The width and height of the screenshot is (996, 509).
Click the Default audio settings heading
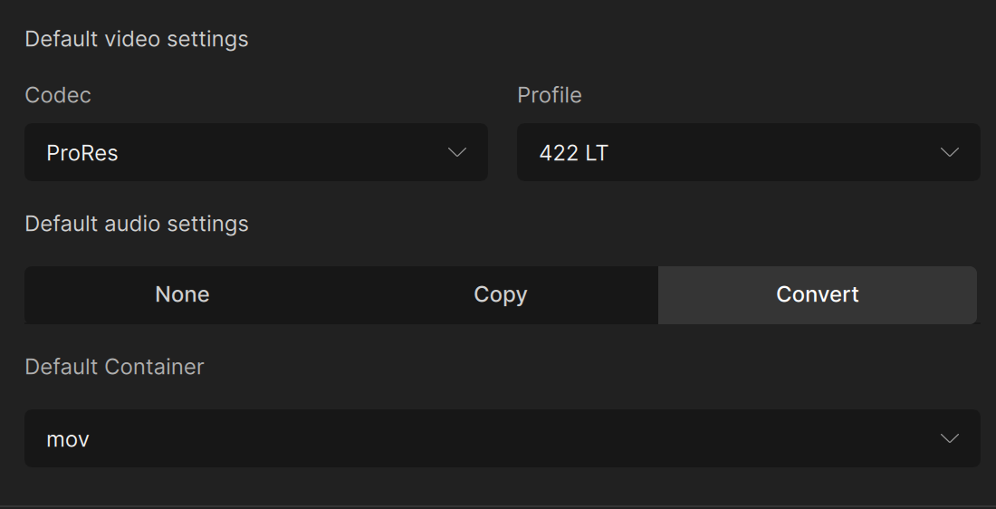pos(137,224)
